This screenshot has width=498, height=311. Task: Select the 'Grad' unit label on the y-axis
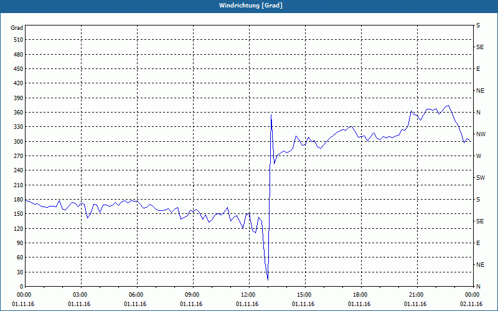[17, 28]
